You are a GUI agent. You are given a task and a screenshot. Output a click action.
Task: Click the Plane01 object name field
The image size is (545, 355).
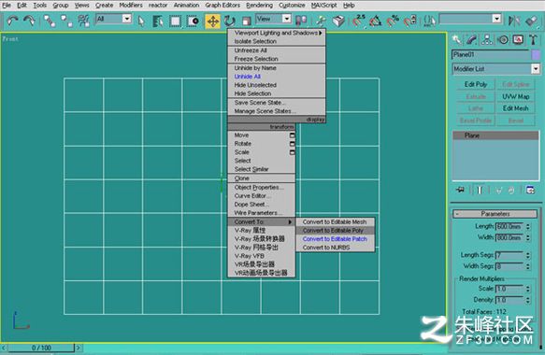(491, 54)
